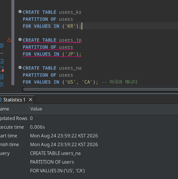Show the output panel icon with arrow

coord(2,62)
